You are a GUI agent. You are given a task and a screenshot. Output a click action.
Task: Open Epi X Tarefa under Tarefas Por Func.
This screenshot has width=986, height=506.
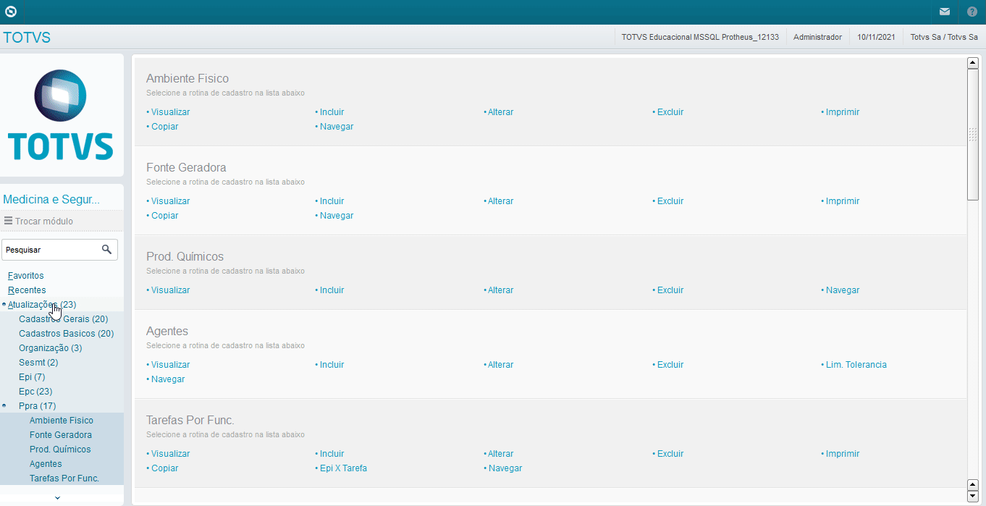click(342, 468)
